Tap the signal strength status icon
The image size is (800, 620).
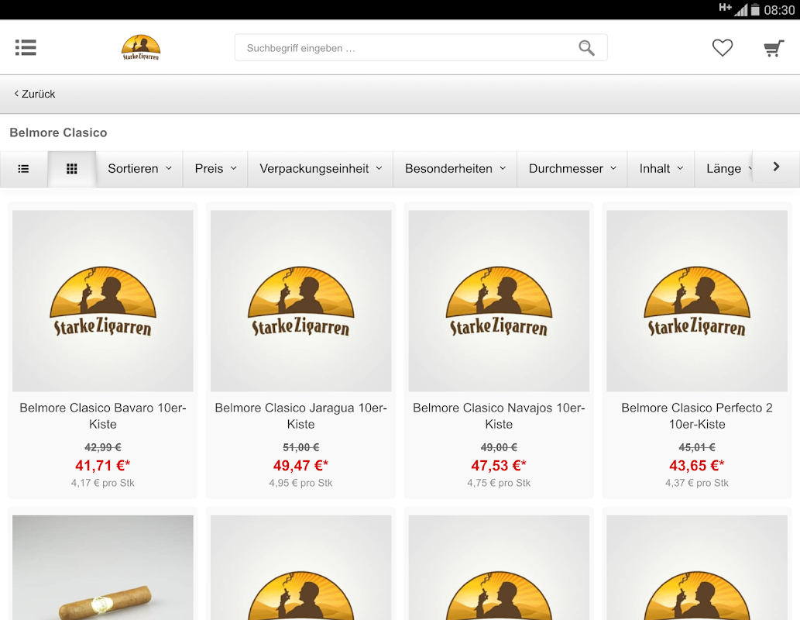740,10
